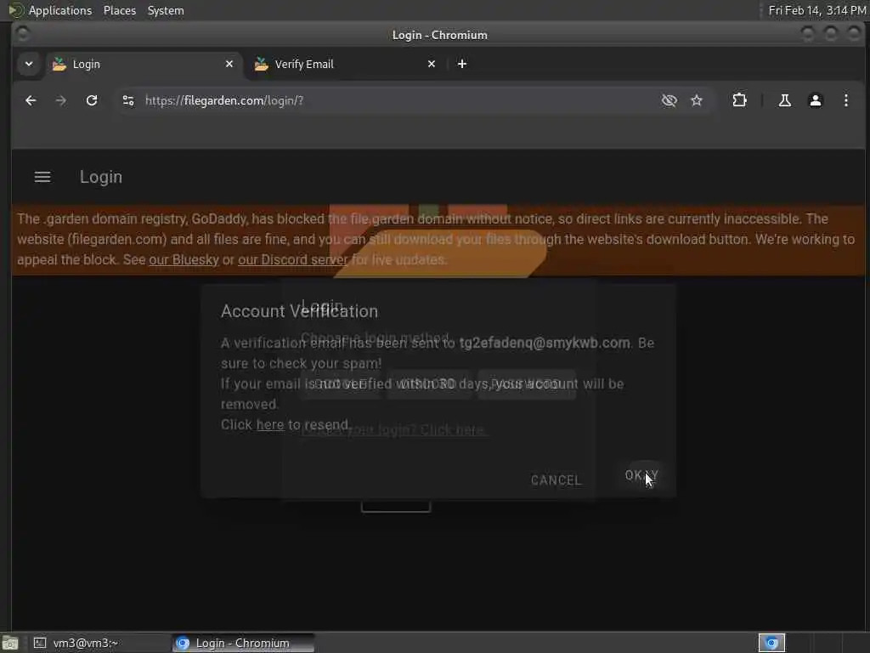This screenshot has height=653, width=870.
Task: Expand the tab search dropdown
Action: 29,64
